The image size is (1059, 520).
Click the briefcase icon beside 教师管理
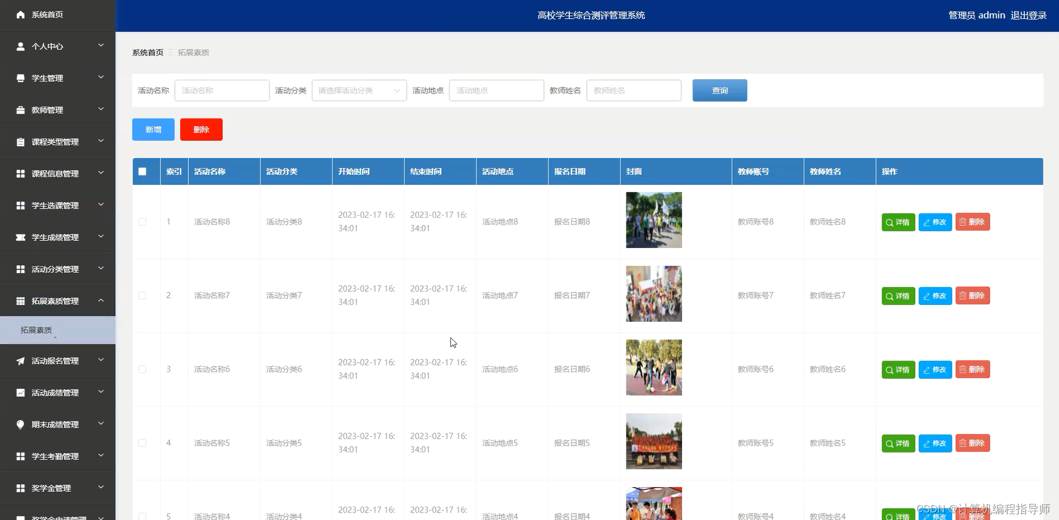pos(20,110)
